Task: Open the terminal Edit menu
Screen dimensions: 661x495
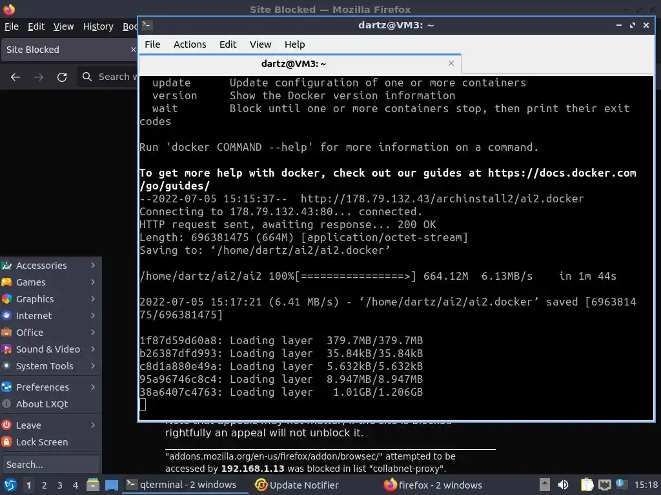Action: point(228,44)
